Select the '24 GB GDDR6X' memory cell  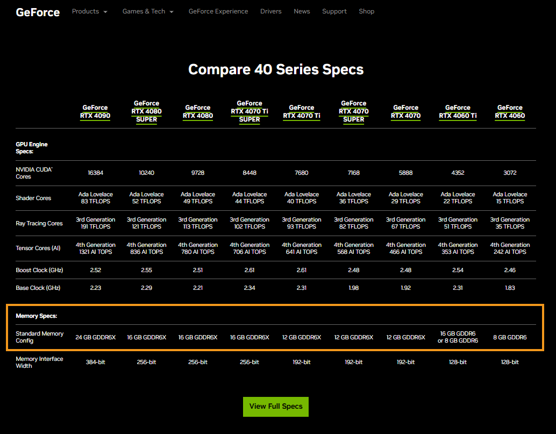point(95,337)
